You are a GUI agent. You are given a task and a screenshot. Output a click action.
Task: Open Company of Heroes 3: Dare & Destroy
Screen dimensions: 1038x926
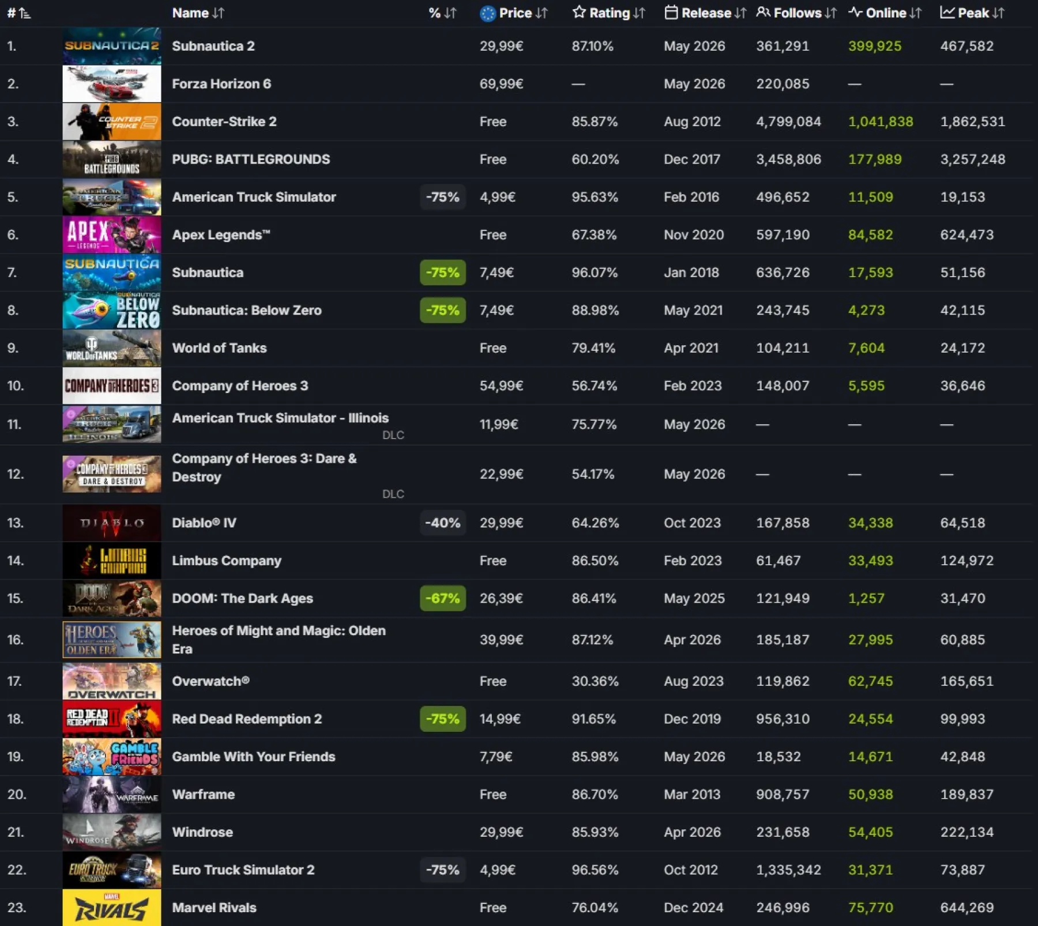(x=264, y=467)
